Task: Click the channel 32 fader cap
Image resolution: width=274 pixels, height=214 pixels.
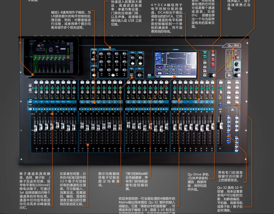Action: pos(213,126)
